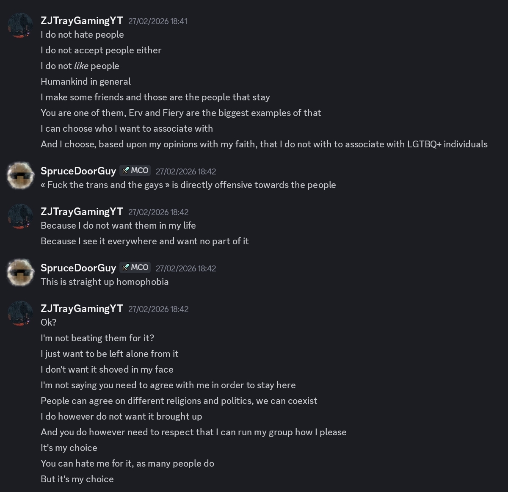Click the "This is straight up homophobia" message
The height and width of the screenshot is (492, 508).
point(105,282)
